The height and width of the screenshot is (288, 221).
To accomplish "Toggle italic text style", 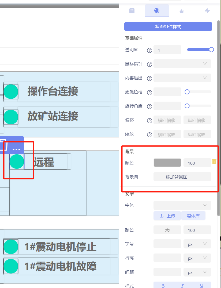I will click(x=182, y=285).
